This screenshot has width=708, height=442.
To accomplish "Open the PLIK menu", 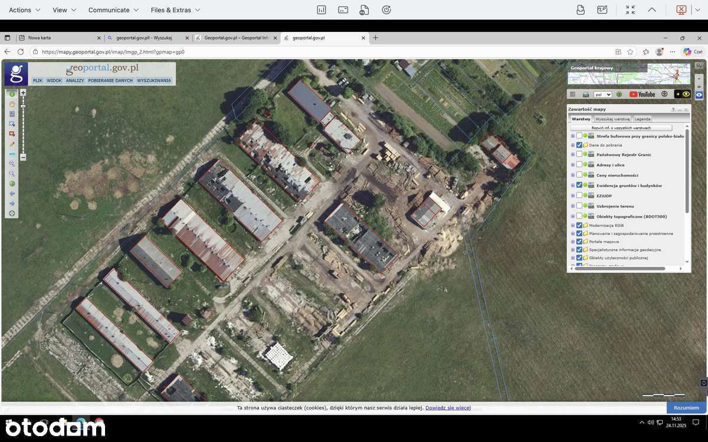I will click(38, 81).
